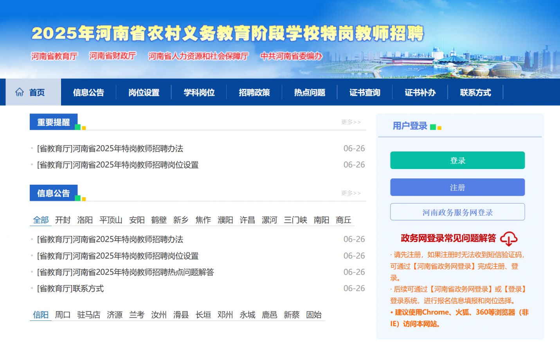
Task: Click 中共河南省委编办 in the banner
Action: pos(291,56)
